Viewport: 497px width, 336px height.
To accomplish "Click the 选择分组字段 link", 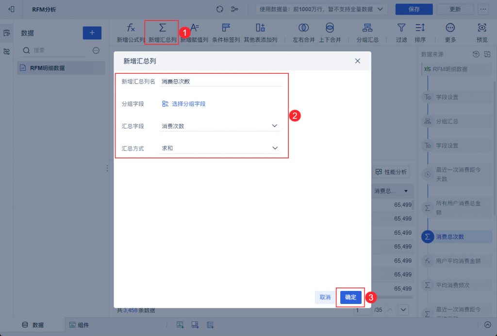I will point(184,104).
